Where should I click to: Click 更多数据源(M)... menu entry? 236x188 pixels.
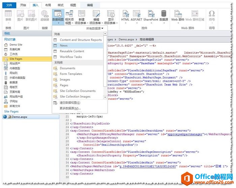click(70, 108)
